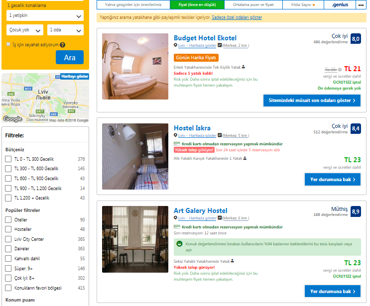Select the Çok iyi: 8+ rating filter
370x306 pixels.
pos(8,278)
